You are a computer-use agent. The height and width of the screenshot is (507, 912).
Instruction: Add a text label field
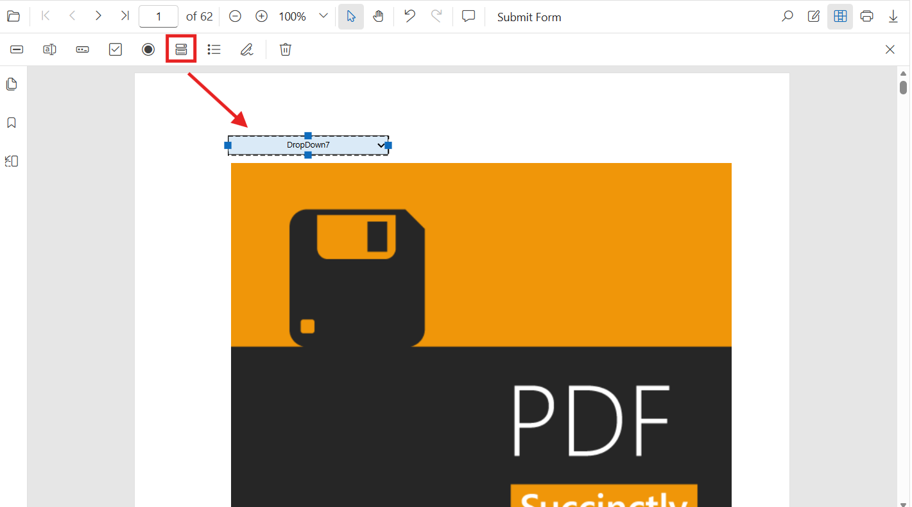pyautogui.click(x=49, y=49)
